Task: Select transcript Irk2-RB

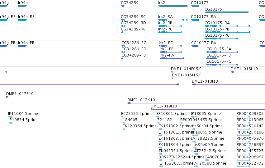Action: point(165,23)
